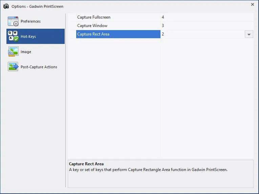The width and height of the screenshot is (259, 194).
Task: Click the Capture Window hotkey value 3
Action: (163, 26)
